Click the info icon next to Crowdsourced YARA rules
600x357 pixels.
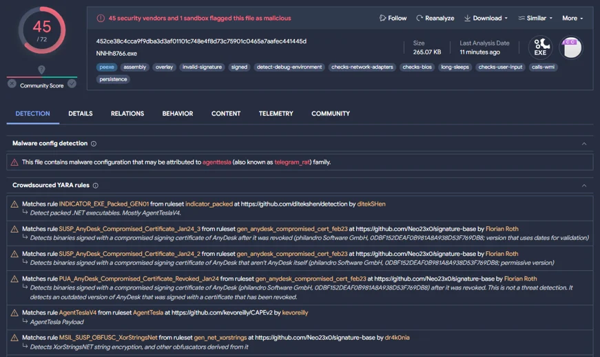[95, 186]
